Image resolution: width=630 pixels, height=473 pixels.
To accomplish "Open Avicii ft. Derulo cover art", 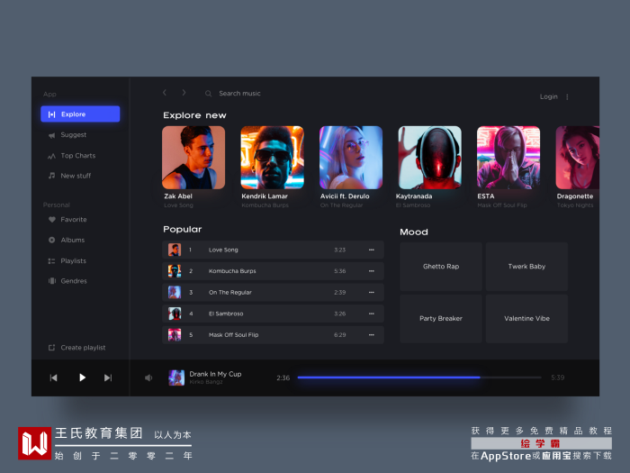I will point(351,158).
